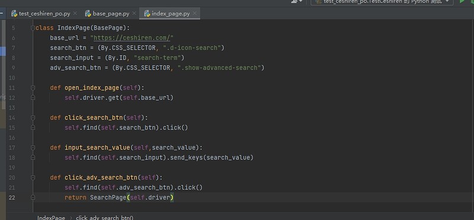Viewport: 474px width, 220px height.
Task: Switch to the base_page.py tab
Action: [111, 14]
